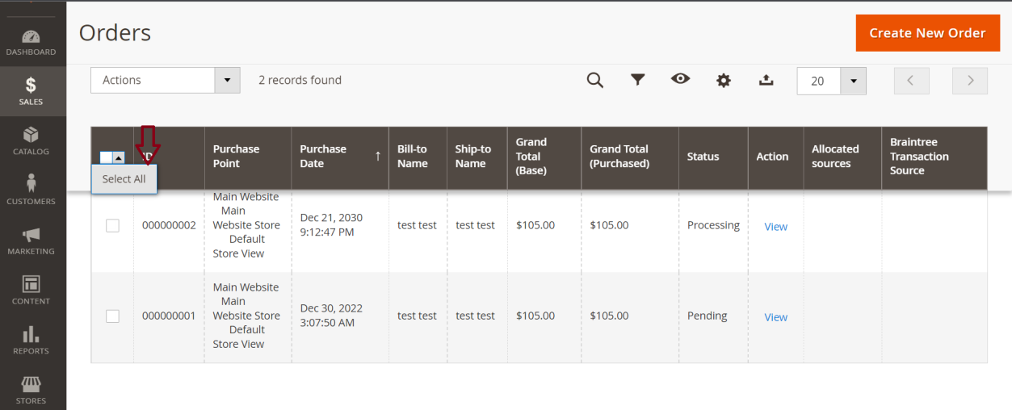
Task: Click the export upload icon
Action: click(x=766, y=80)
